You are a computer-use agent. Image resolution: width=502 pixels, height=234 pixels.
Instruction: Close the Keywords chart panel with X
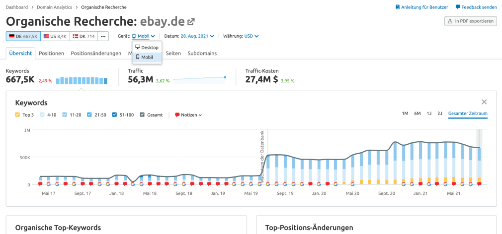coord(484,102)
